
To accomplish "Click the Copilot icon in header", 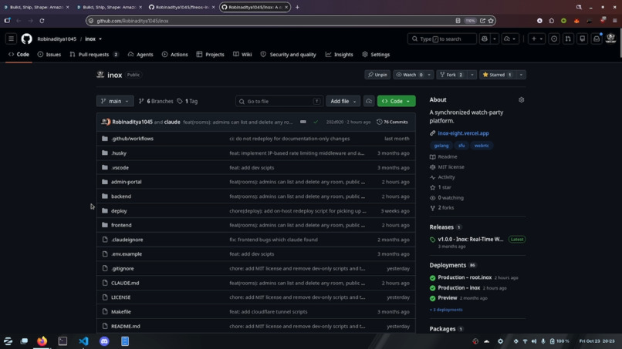I will point(485,39).
